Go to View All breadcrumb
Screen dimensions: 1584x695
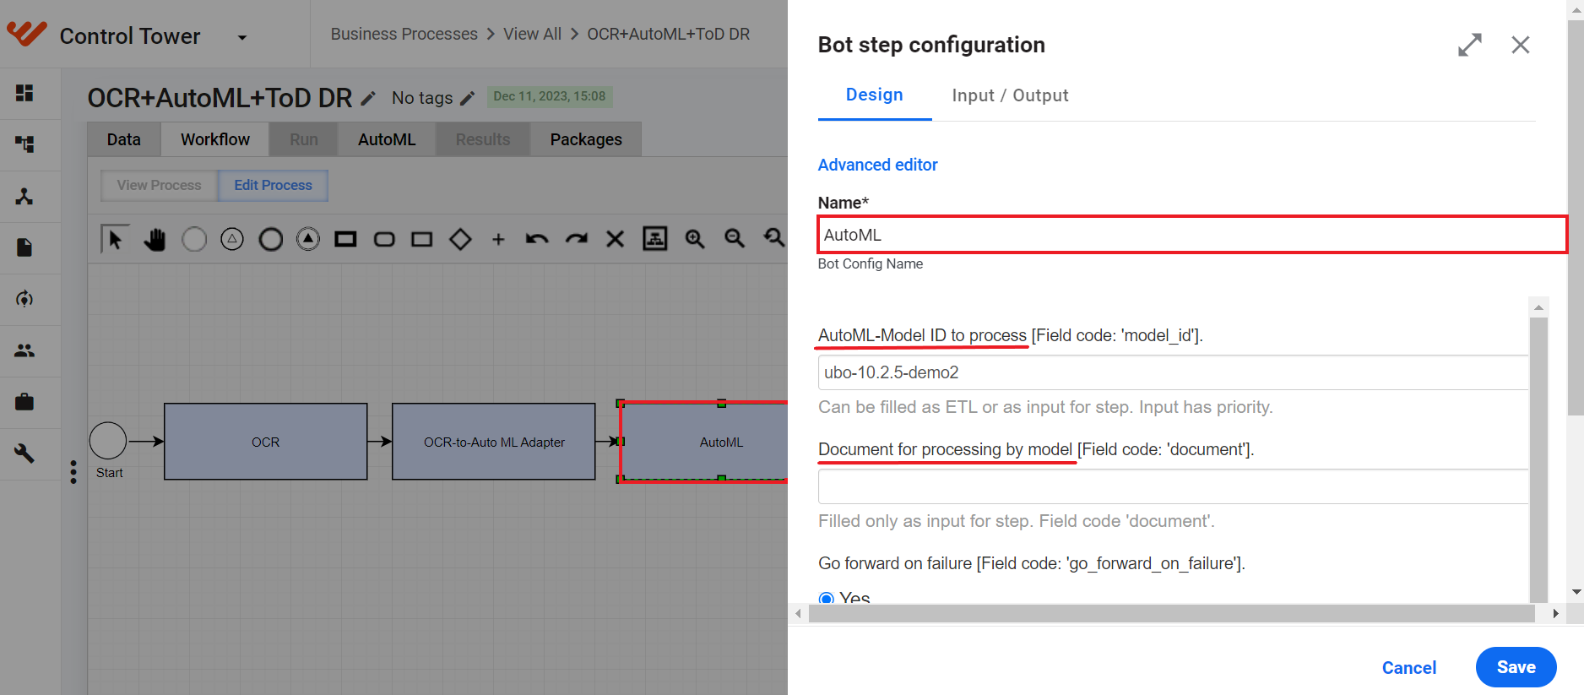pos(532,34)
